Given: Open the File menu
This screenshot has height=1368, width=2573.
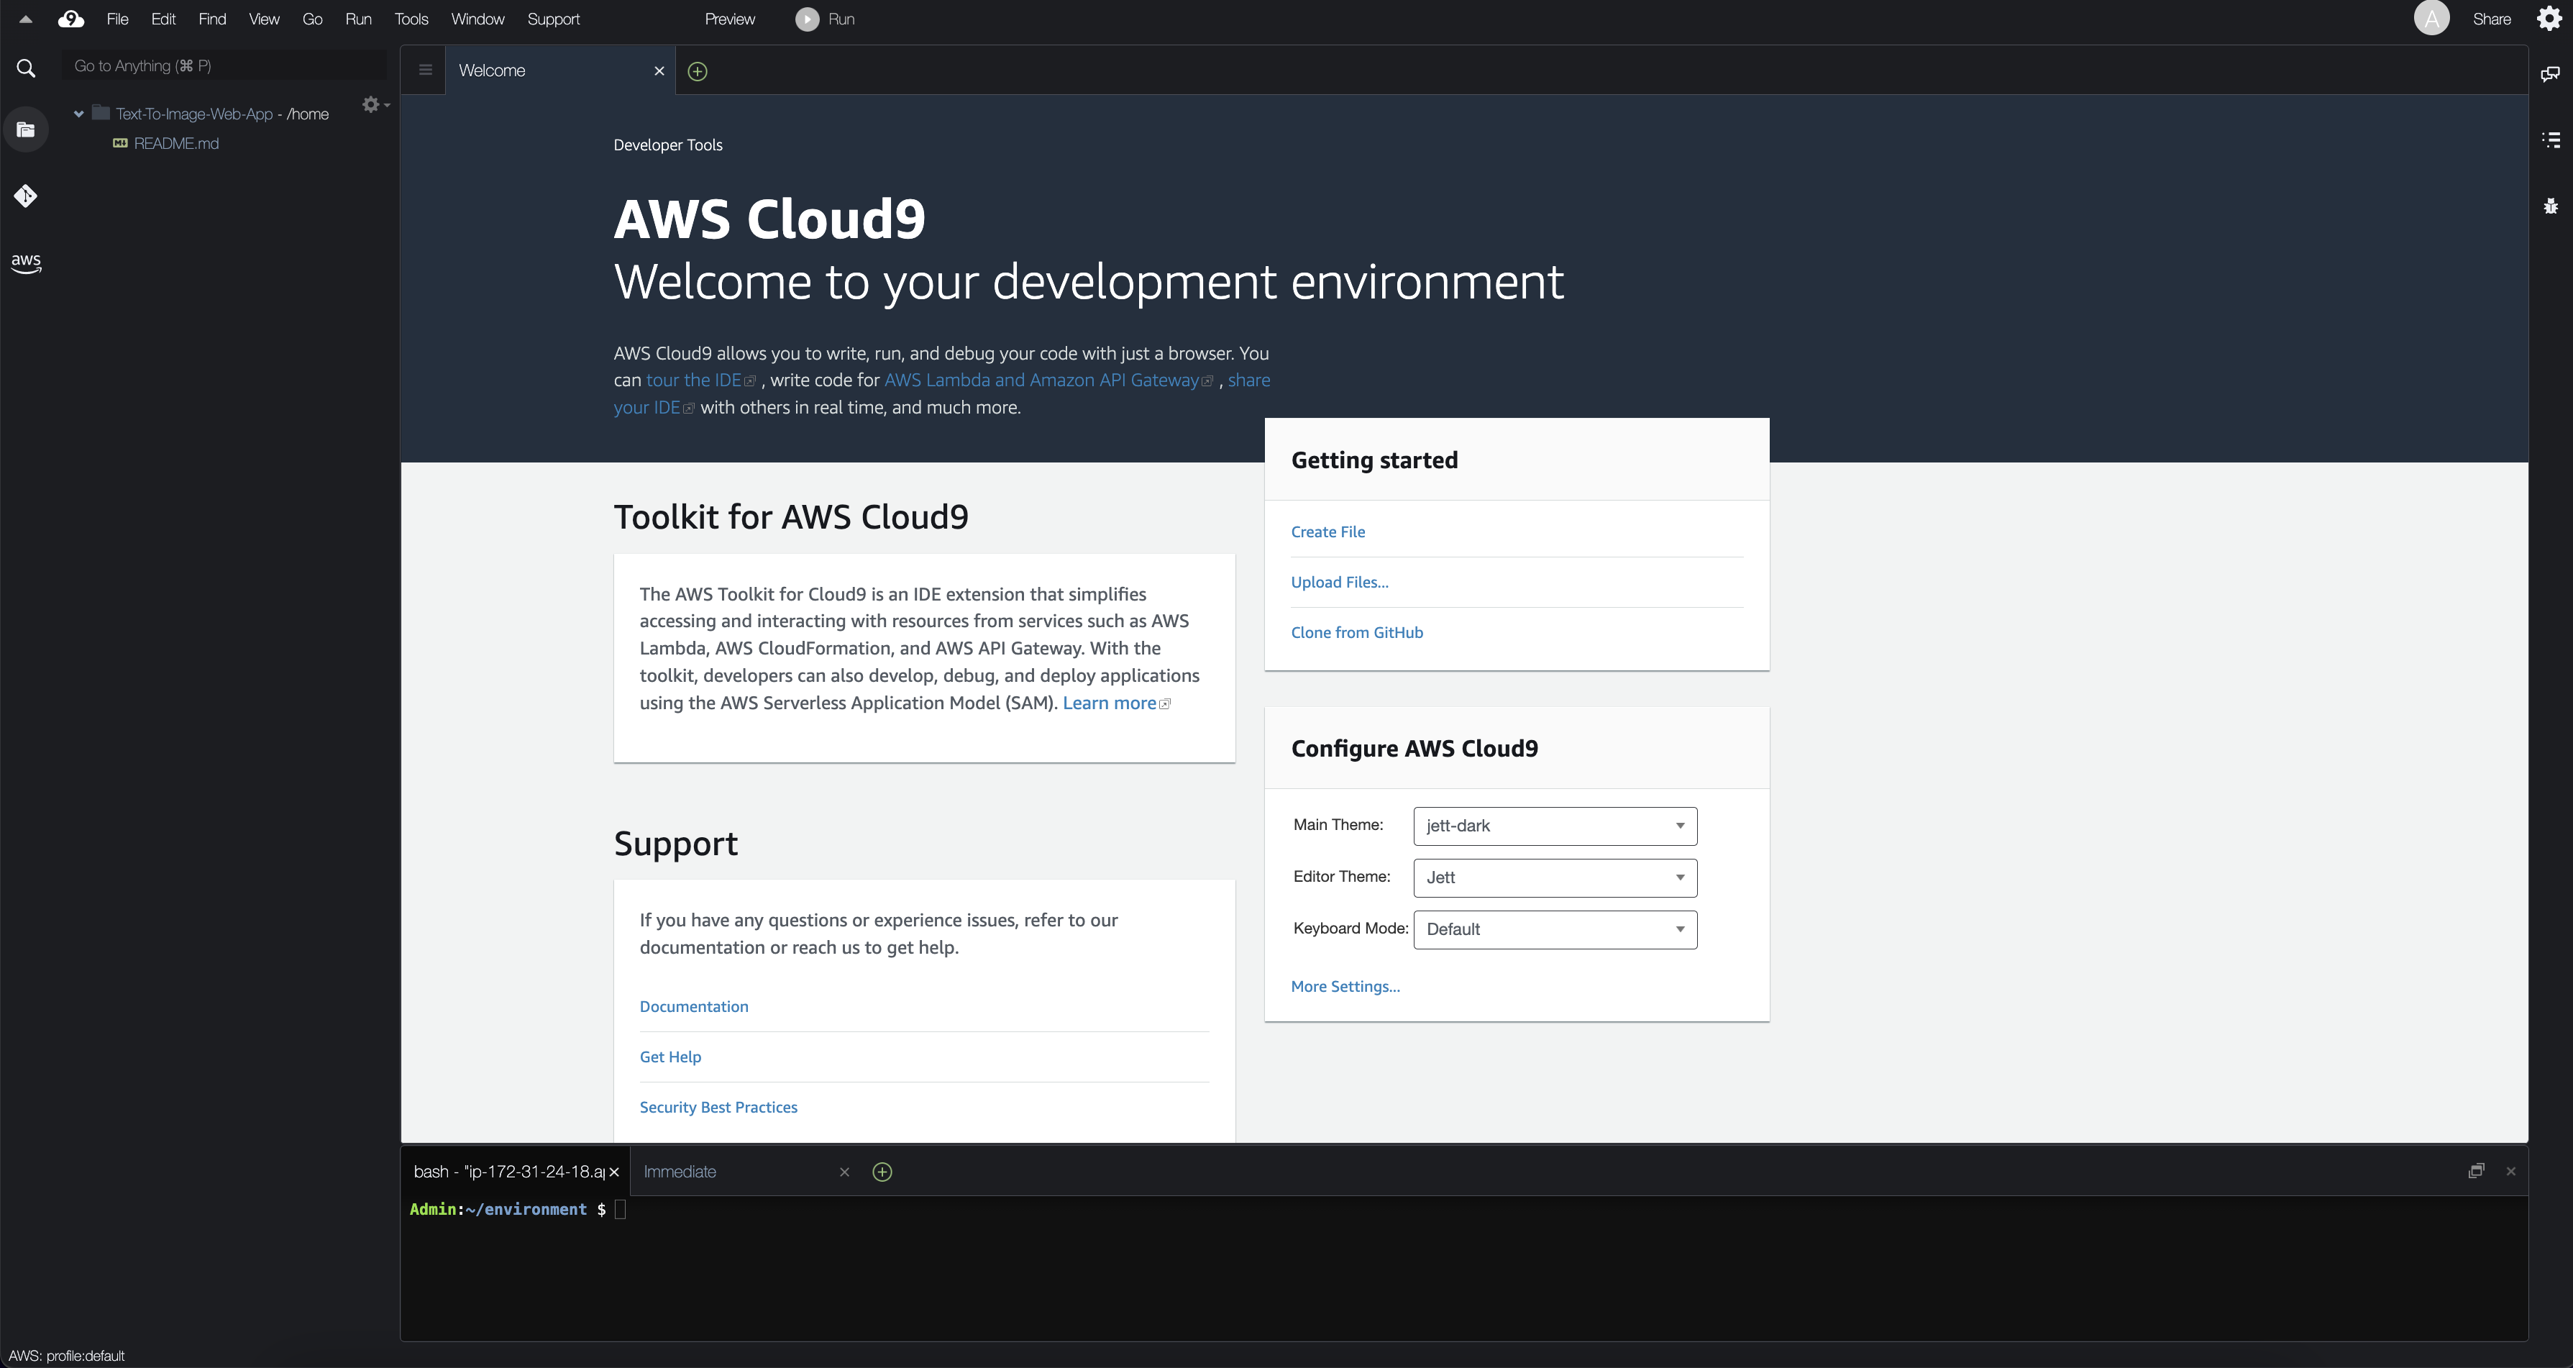Looking at the screenshot, I should pos(118,19).
